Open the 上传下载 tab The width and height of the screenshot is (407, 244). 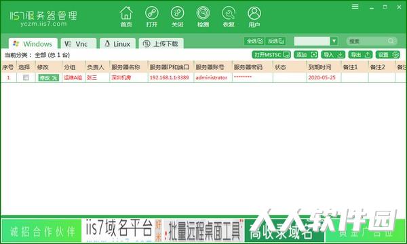click(x=161, y=43)
